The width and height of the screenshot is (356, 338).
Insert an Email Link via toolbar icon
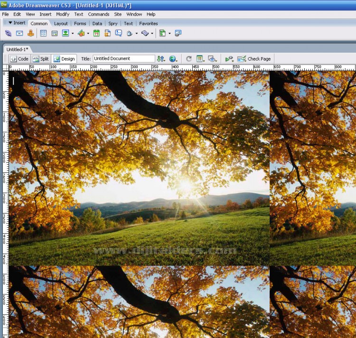click(x=19, y=33)
